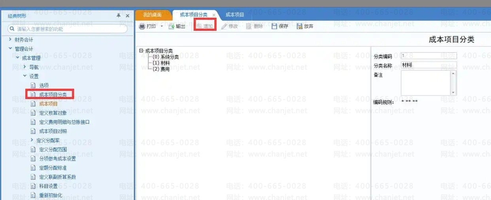Image resolution: width=491 pixels, height=200 pixels.
Task: Click the 修改 pencil edit icon
Action: tap(224, 26)
